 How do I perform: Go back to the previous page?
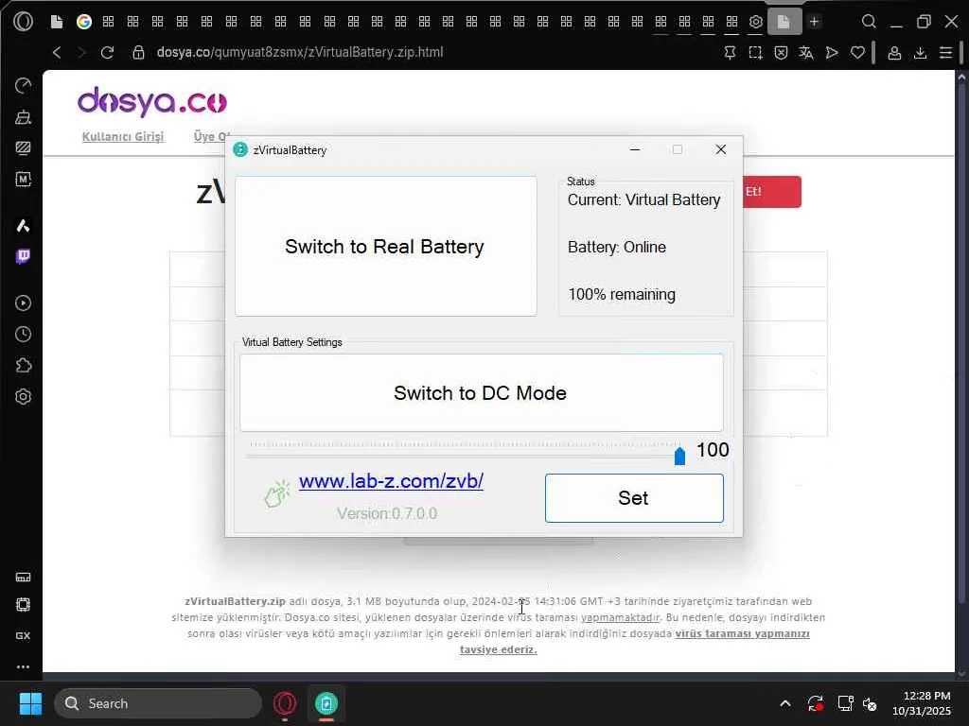(57, 53)
